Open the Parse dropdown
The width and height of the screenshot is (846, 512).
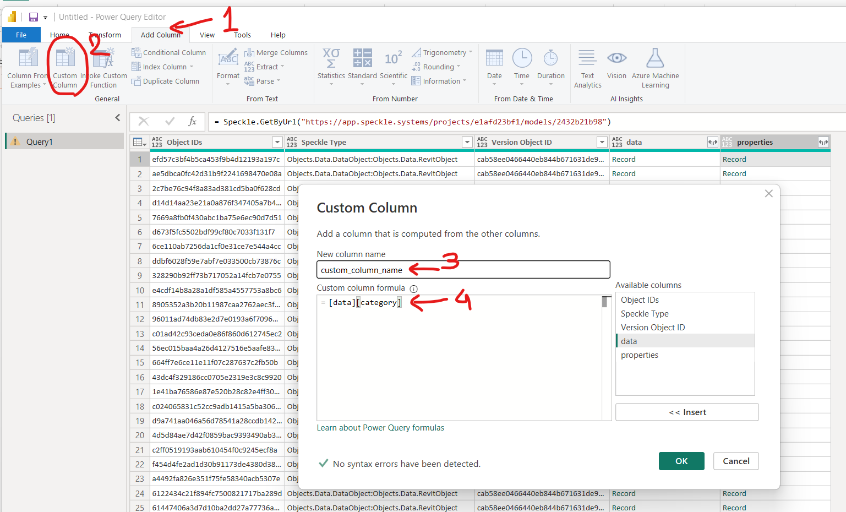(263, 81)
